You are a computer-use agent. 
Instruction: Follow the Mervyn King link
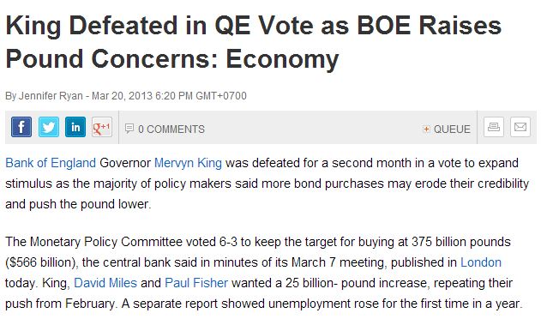[x=188, y=163]
